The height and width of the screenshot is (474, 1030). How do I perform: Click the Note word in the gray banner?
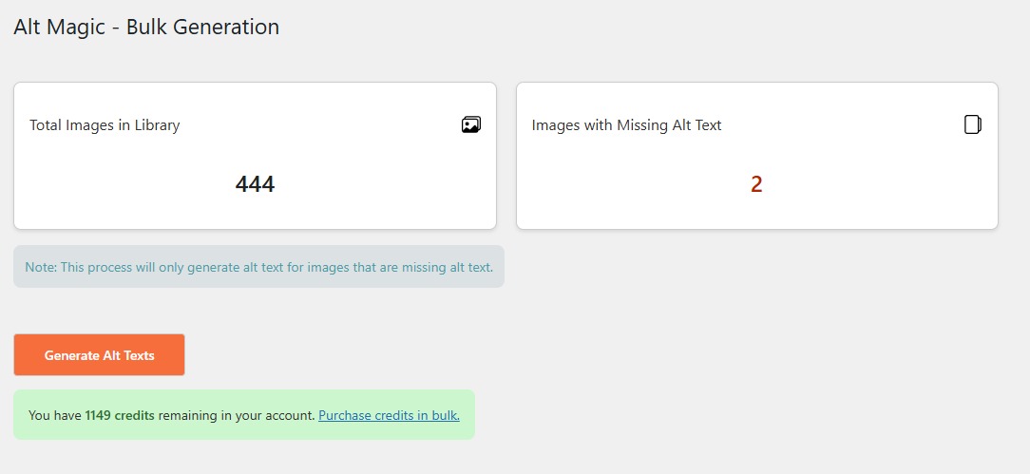[x=40, y=267]
